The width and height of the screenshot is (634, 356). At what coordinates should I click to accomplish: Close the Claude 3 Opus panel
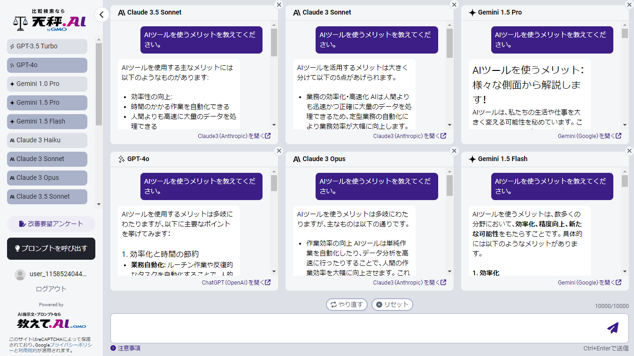[454, 151]
